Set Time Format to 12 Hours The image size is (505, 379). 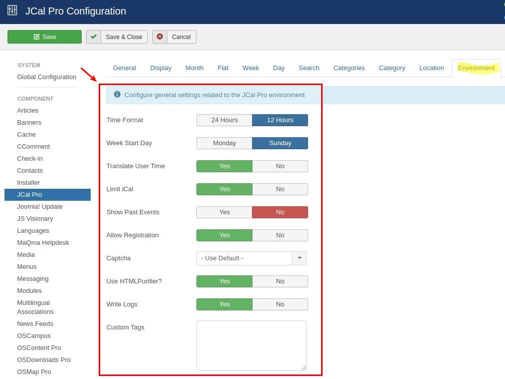click(280, 120)
